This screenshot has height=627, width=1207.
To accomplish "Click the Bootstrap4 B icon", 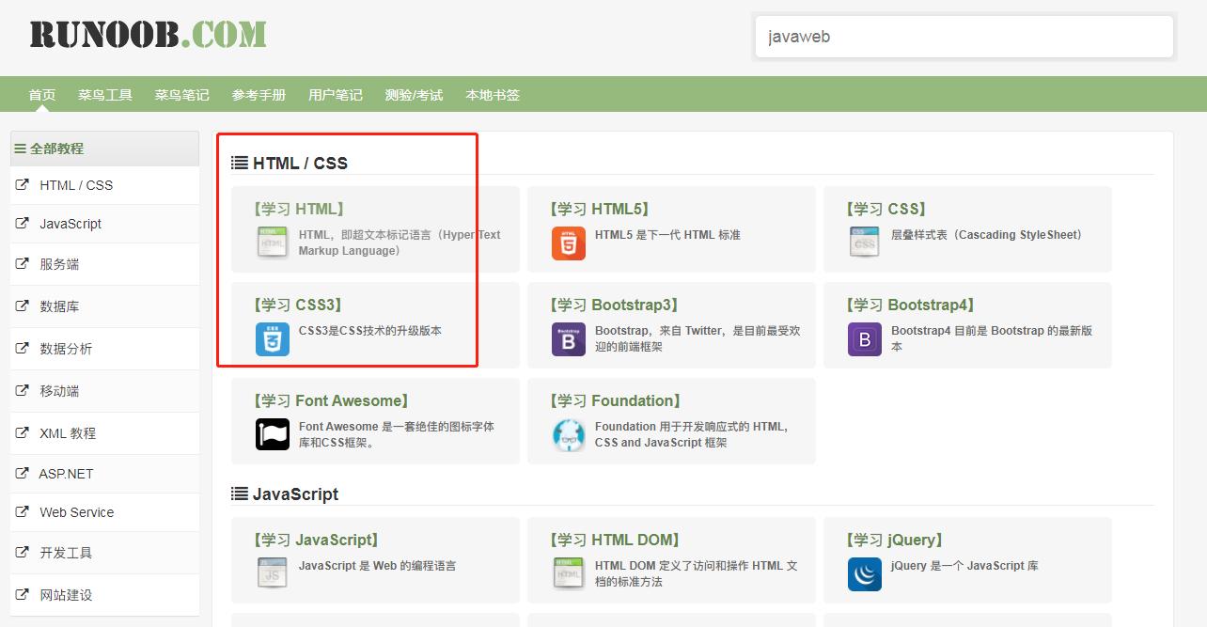I will point(865,338).
